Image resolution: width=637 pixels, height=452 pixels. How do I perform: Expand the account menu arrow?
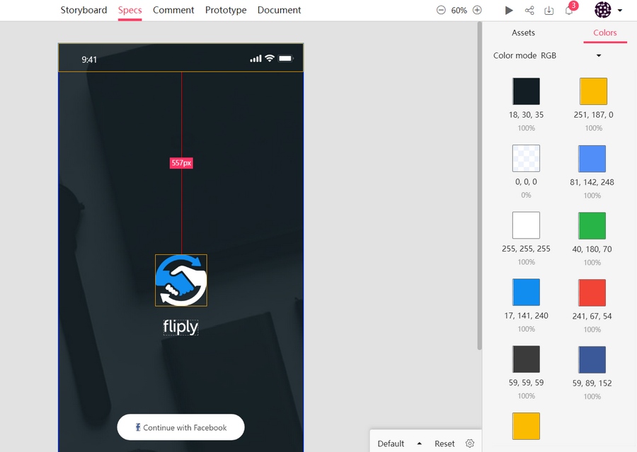pos(620,11)
